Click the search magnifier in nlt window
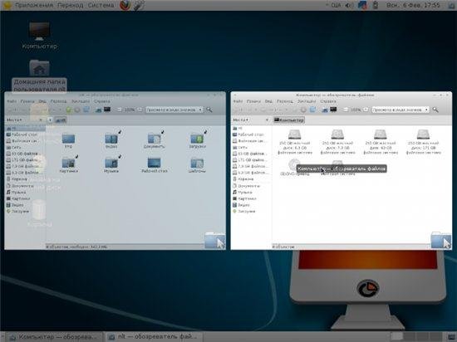 (209, 110)
